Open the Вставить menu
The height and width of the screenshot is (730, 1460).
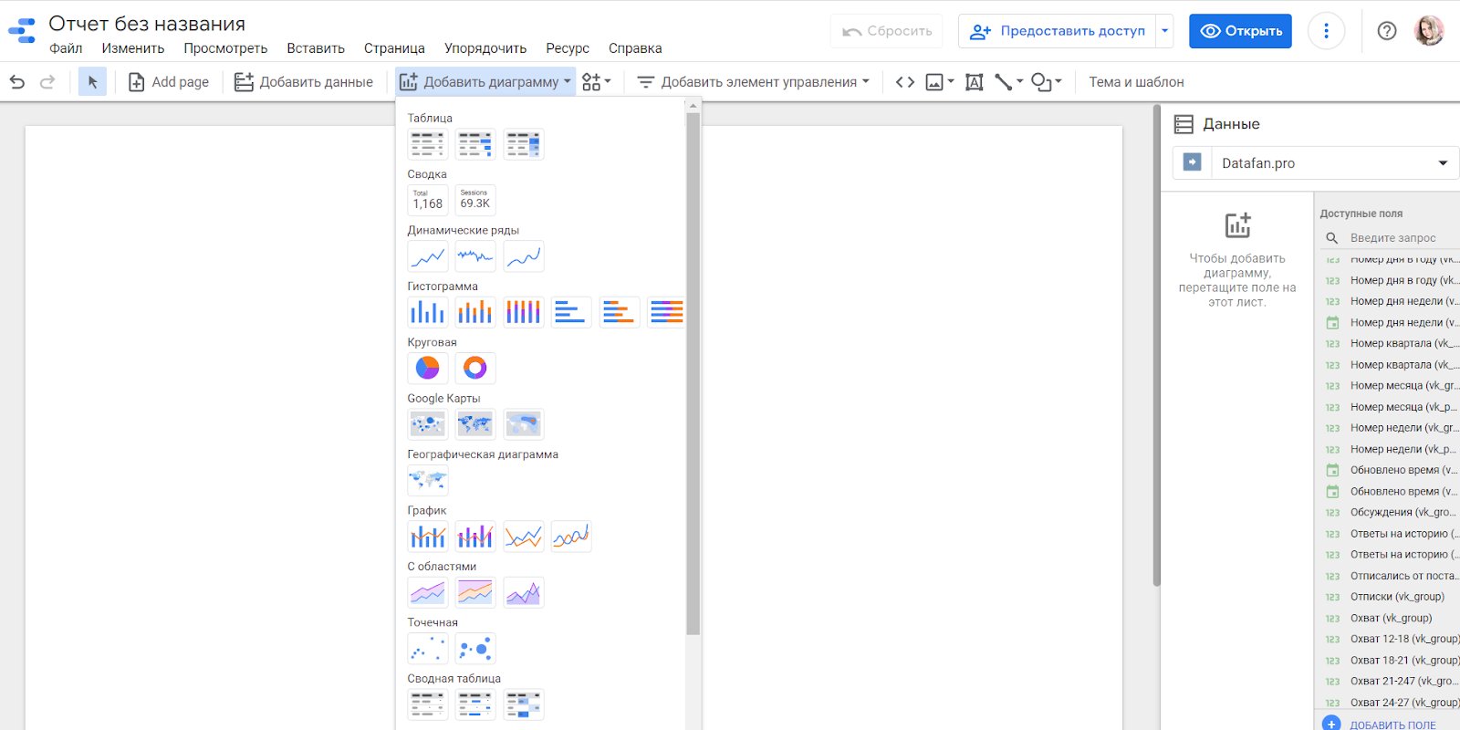[316, 48]
